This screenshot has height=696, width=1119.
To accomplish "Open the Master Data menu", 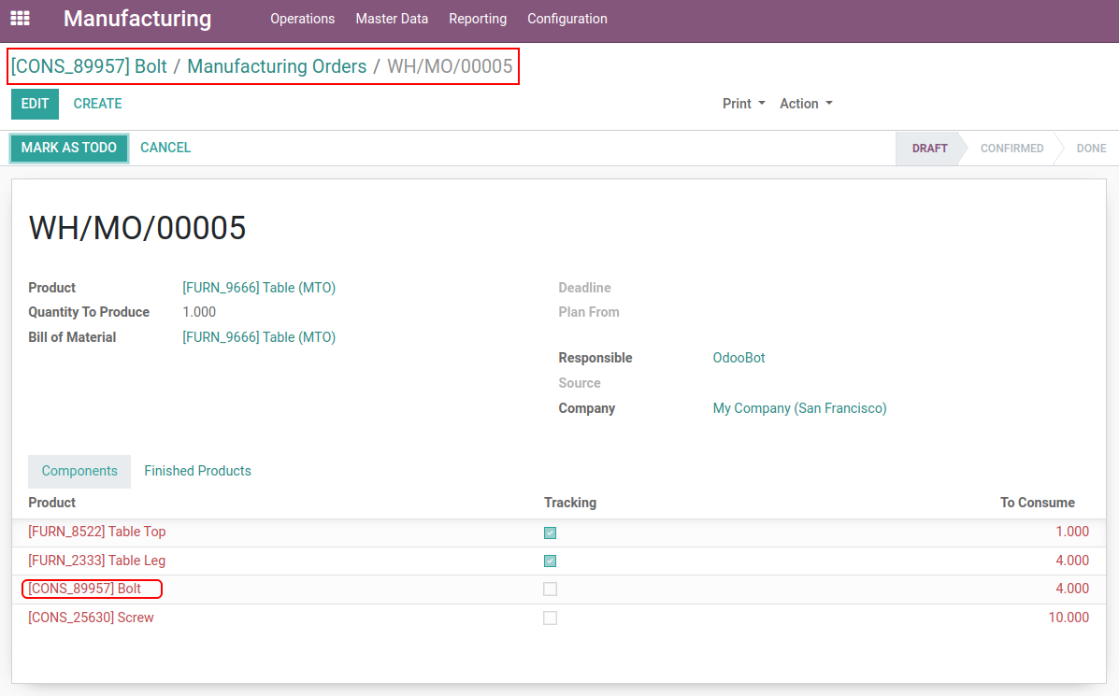I will click(392, 19).
